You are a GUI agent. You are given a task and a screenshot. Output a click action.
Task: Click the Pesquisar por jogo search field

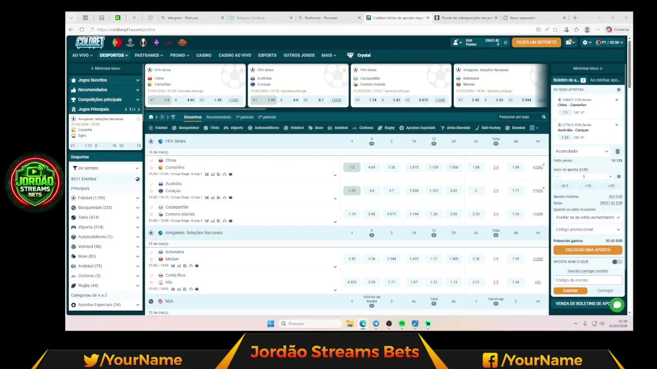(518, 117)
